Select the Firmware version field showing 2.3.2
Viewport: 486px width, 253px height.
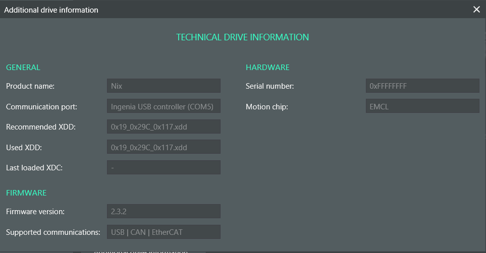pos(164,211)
